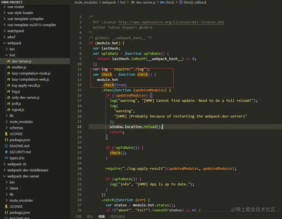Click the JS icon beside emitter.js

pyautogui.click(x=9, y=67)
